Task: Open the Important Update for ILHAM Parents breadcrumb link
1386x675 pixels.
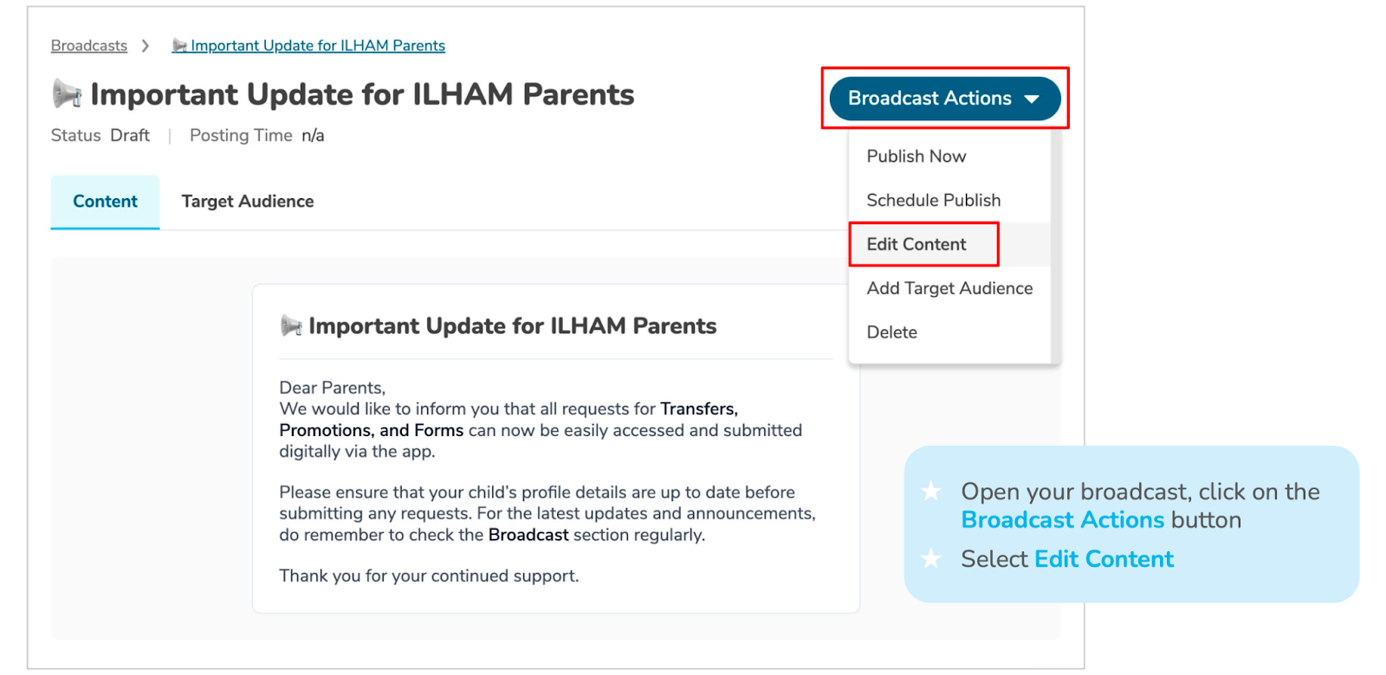Action: pos(318,46)
